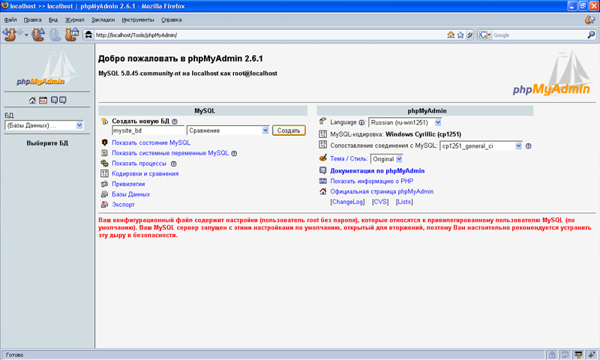Open the Сравнение collation dropdown
Image resolution: width=600 pixels, height=360 pixels.
click(228, 130)
